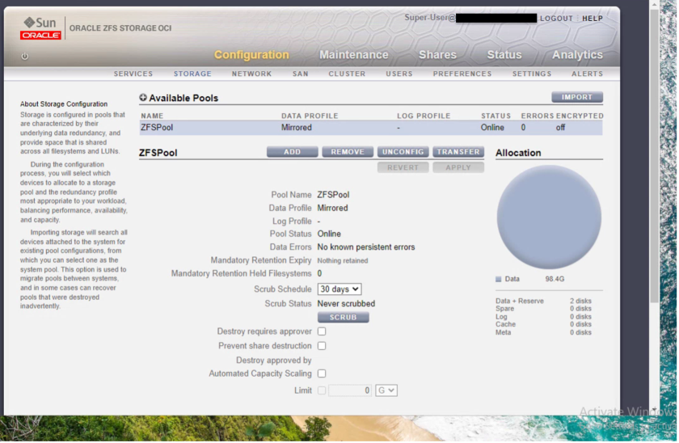This screenshot has height=443, width=679.
Task: Click the plus icon beside Available Pools
Action: [143, 98]
